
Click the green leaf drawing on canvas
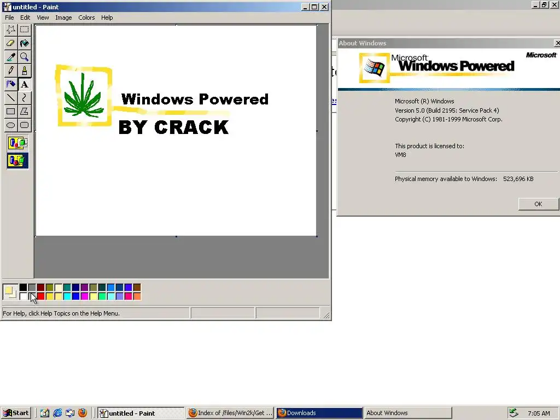[x=83, y=96]
